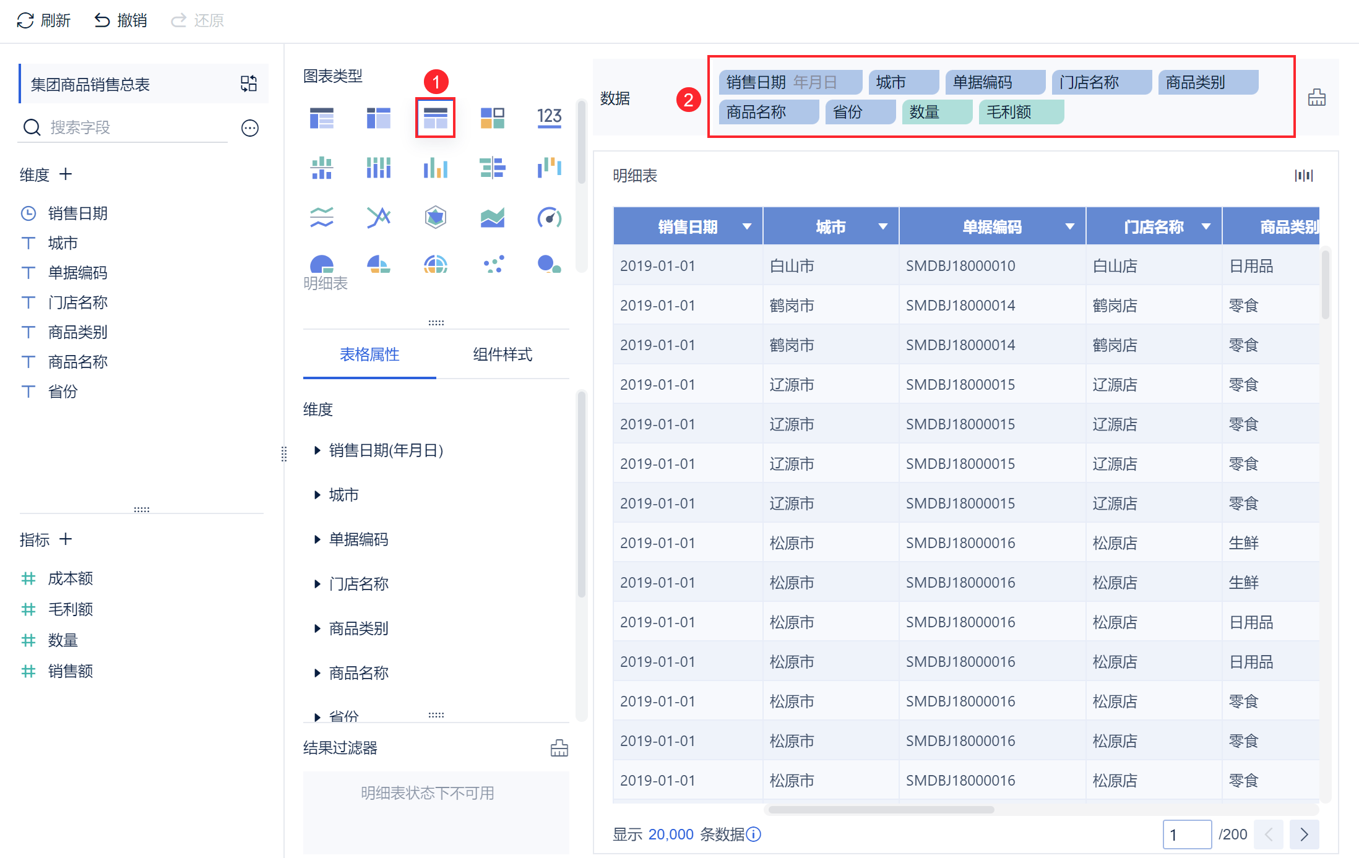Switch to the 组件样式 tab
The image size is (1359, 858).
(x=503, y=354)
